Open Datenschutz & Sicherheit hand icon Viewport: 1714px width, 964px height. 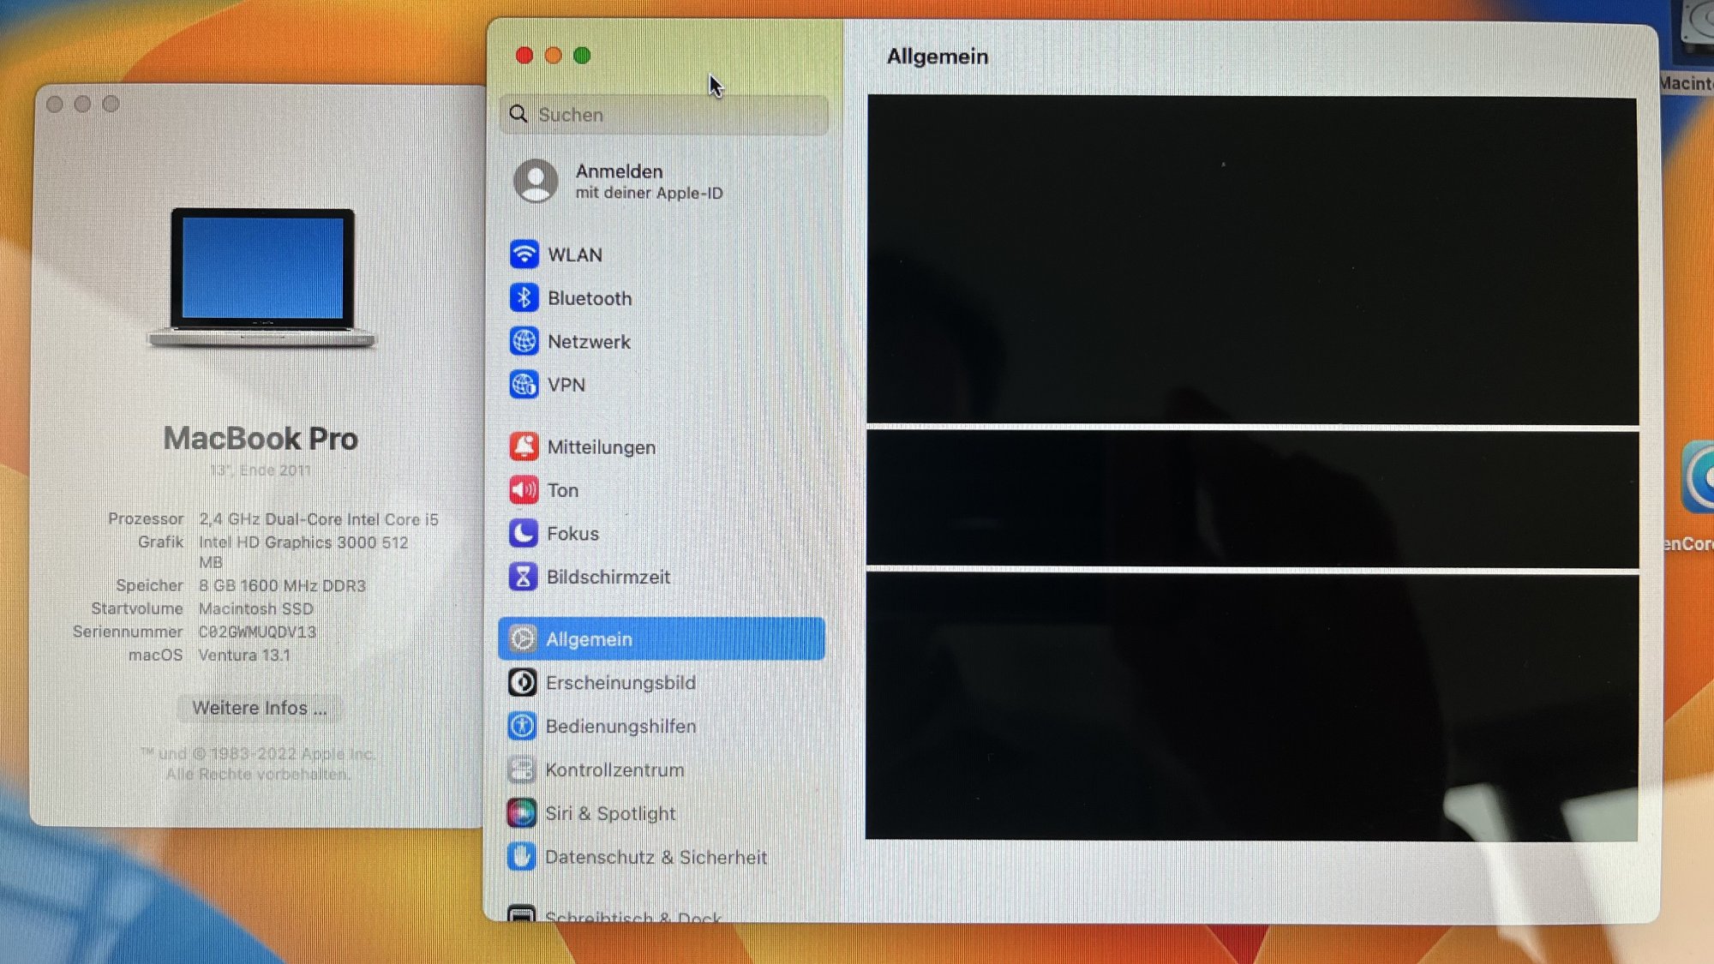pos(521,856)
